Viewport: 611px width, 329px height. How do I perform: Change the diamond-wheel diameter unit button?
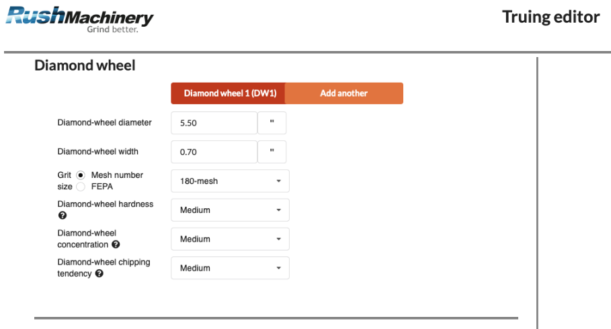(272, 123)
